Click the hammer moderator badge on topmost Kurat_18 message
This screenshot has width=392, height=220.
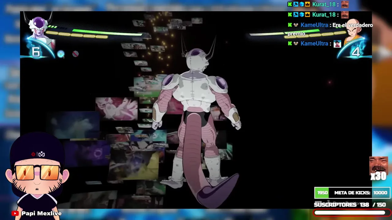[296, 4]
